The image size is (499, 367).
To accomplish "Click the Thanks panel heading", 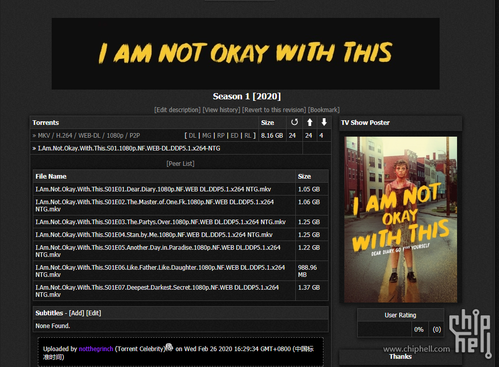I will (400, 356).
